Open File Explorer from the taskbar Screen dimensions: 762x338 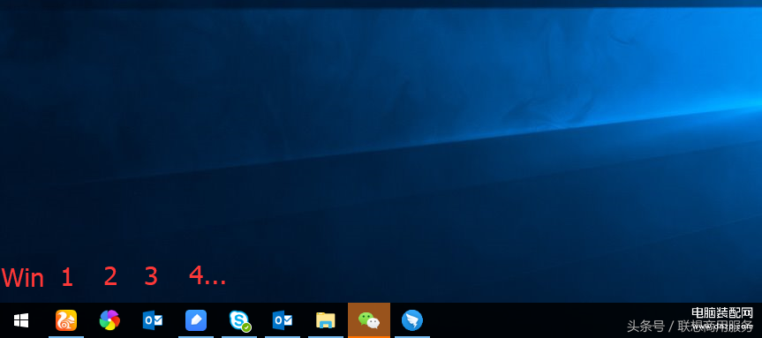[x=326, y=320]
